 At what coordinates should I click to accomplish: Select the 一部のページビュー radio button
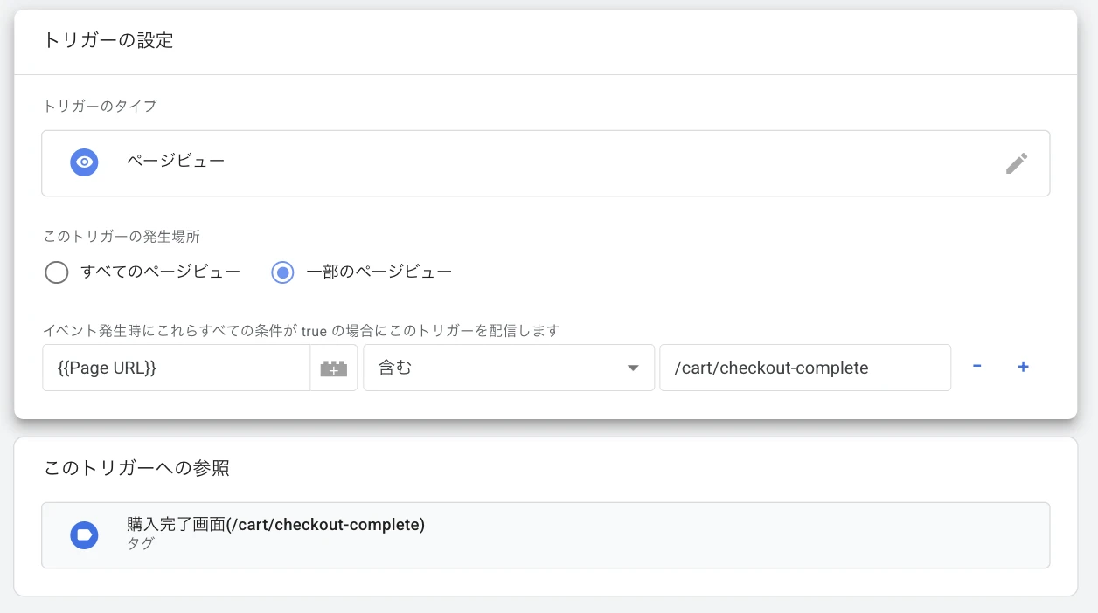[282, 272]
